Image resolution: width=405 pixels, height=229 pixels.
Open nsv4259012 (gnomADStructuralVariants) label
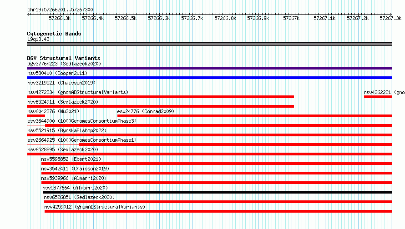(x=95, y=207)
